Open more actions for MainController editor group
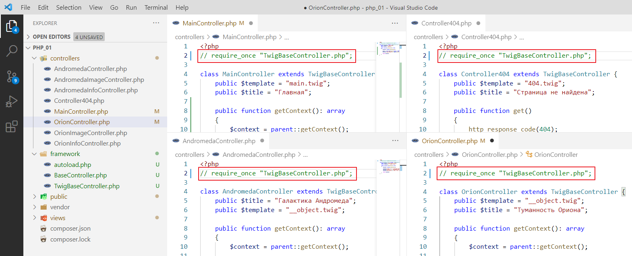The image size is (632, 256). click(x=395, y=23)
